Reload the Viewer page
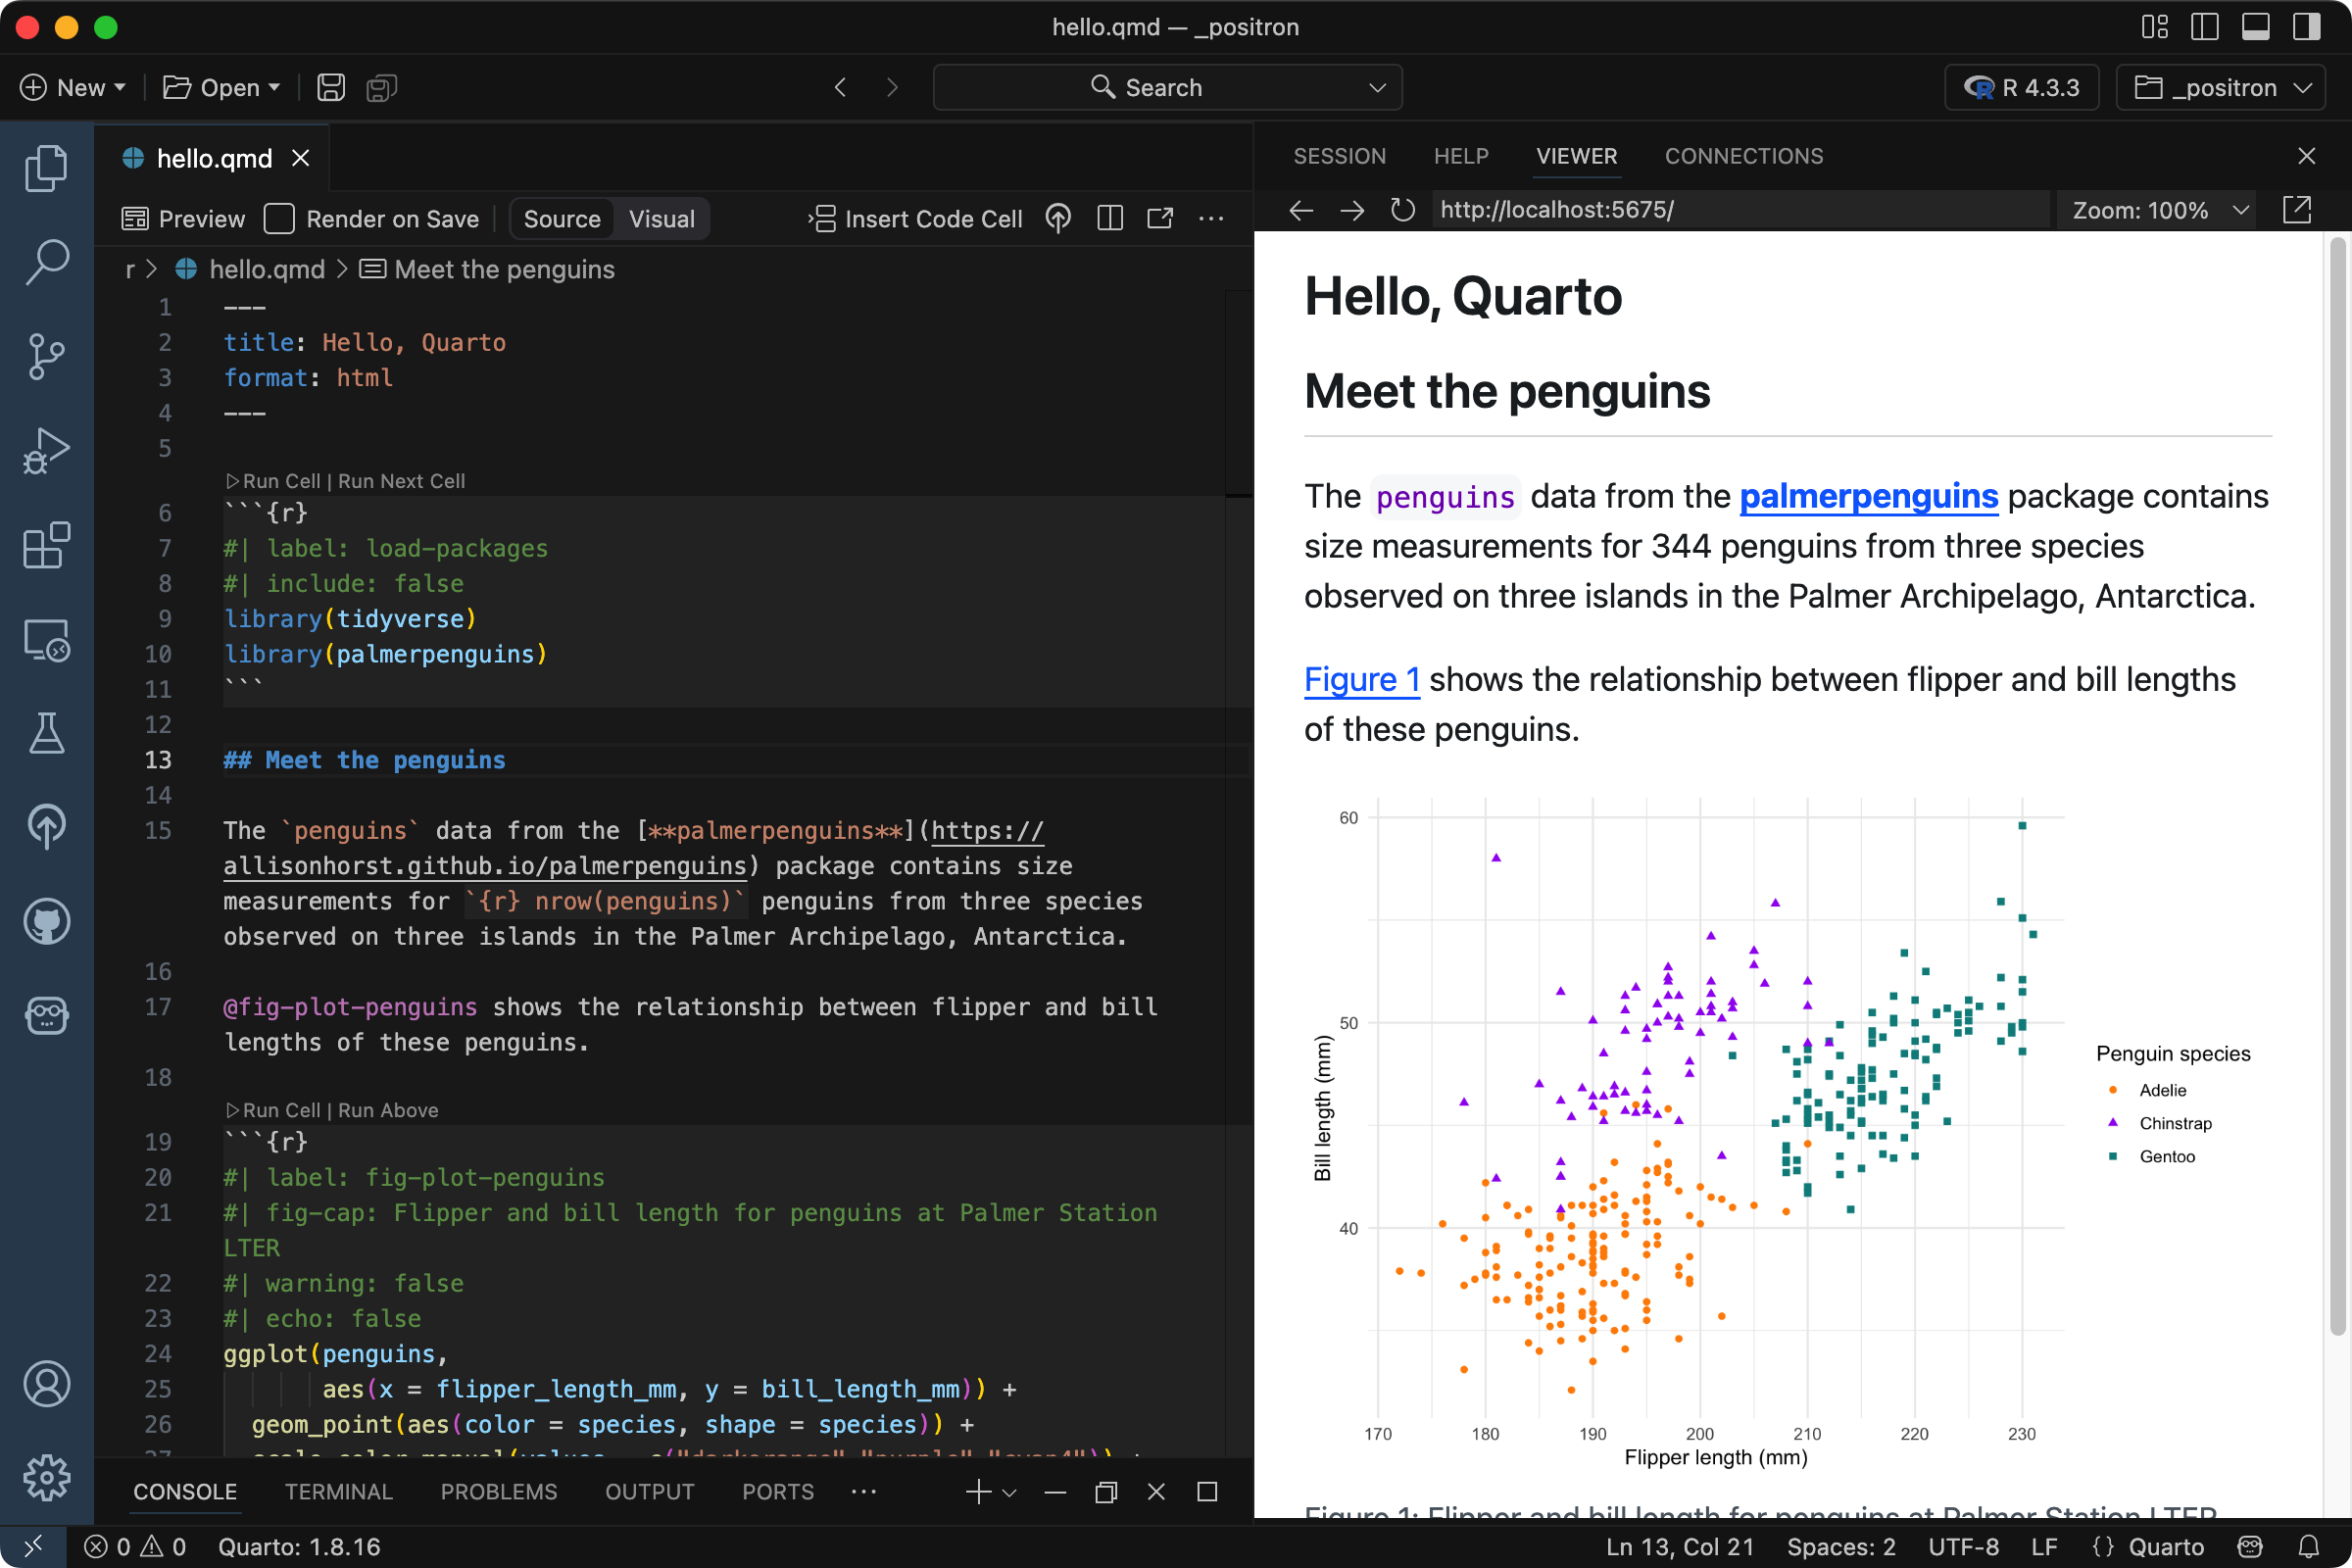 1403,210
